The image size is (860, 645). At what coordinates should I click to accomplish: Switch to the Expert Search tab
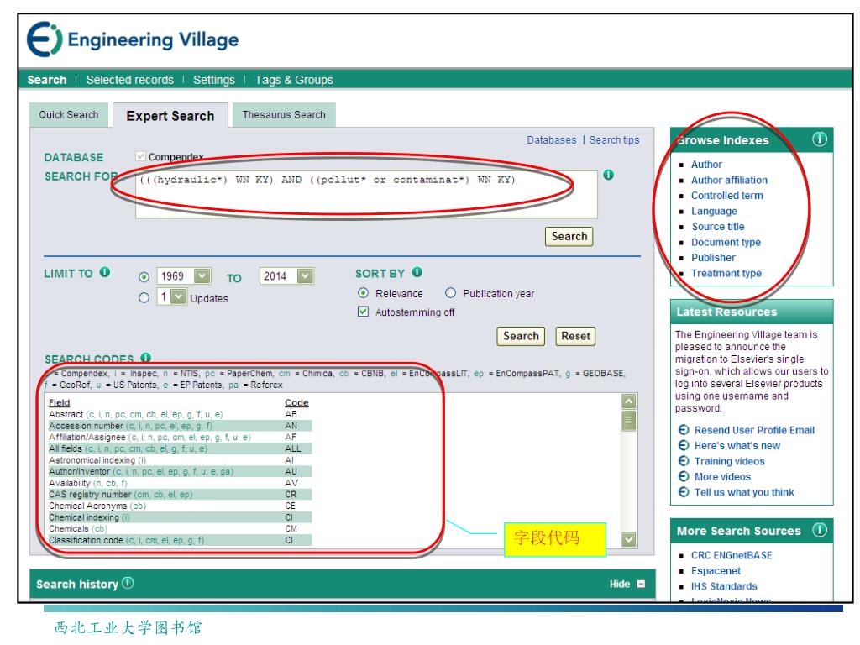click(x=170, y=116)
